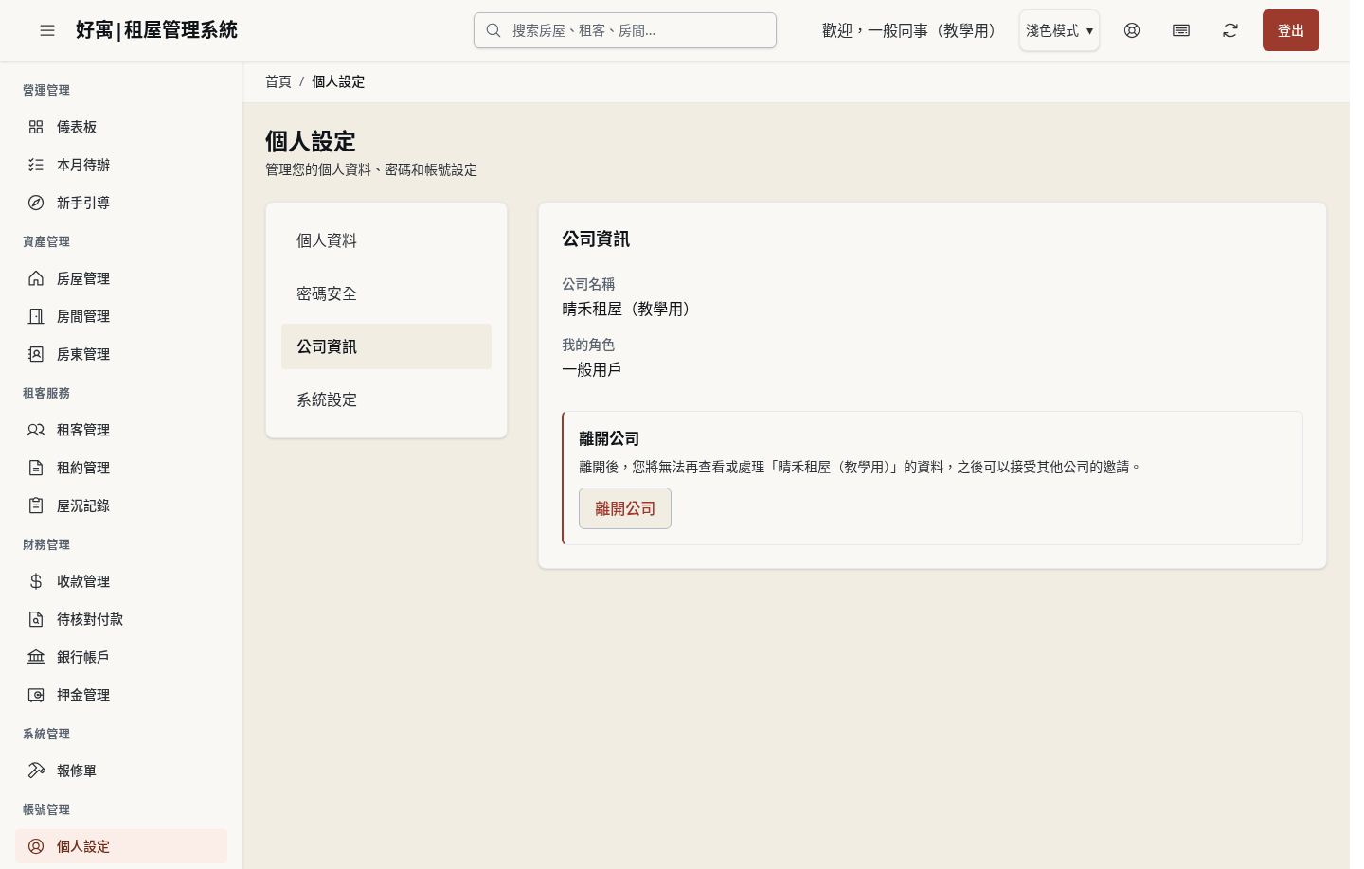Click the 銀行帳戶 bank icon
Image resolution: width=1364 pixels, height=869 pixels.
[x=36, y=657]
